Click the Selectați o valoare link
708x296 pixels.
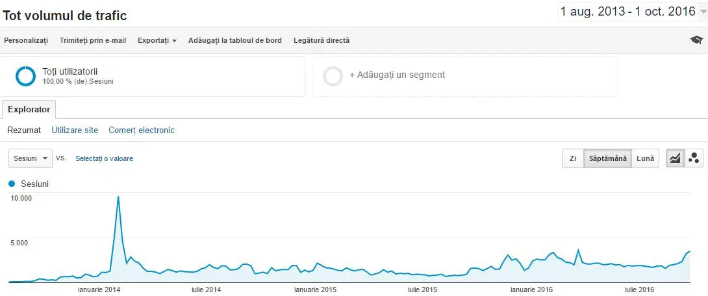click(x=105, y=158)
